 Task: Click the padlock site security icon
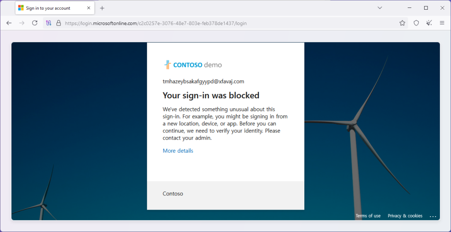click(x=58, y=23)
